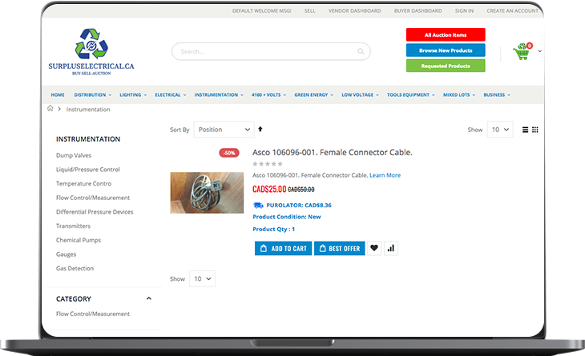The image size is (585, 356).
Task: Click the -50% discount badge
Action: click(228, 153)
